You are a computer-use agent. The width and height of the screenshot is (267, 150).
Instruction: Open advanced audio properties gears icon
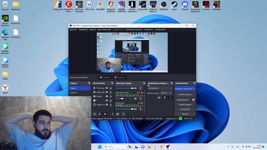pyautogui.click(x=118, y=114)
